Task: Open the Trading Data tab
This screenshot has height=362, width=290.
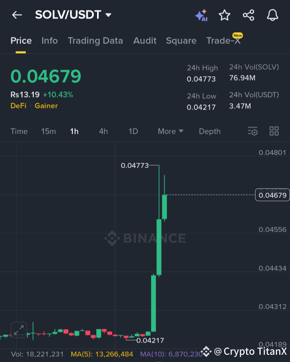Action: pos(95,41)
